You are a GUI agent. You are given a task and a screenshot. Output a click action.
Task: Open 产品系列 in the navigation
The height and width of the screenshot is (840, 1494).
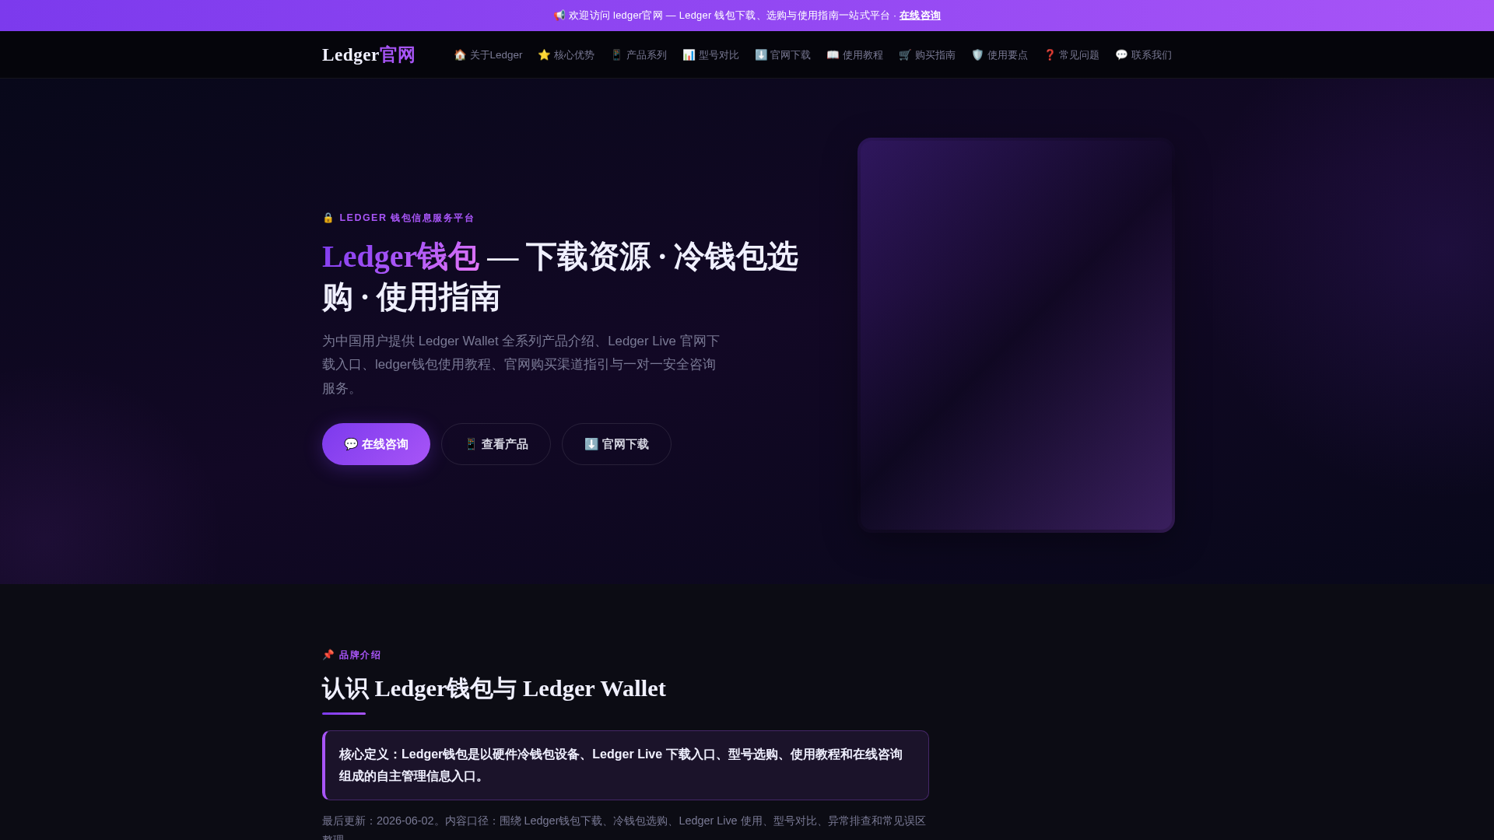[638, 54]
